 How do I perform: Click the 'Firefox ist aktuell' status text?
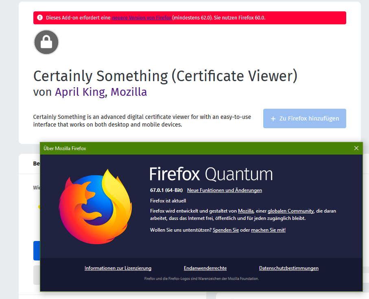168,201
